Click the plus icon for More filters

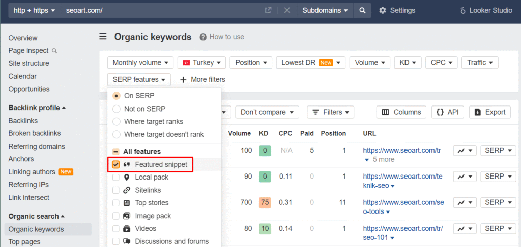(x=183, y=80)
